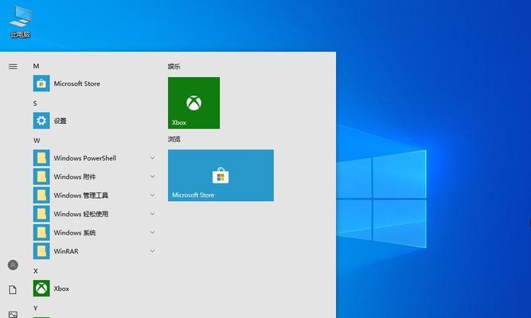Click the letter S section header
This screenshot has width=531, height=318.
(35, 103)
